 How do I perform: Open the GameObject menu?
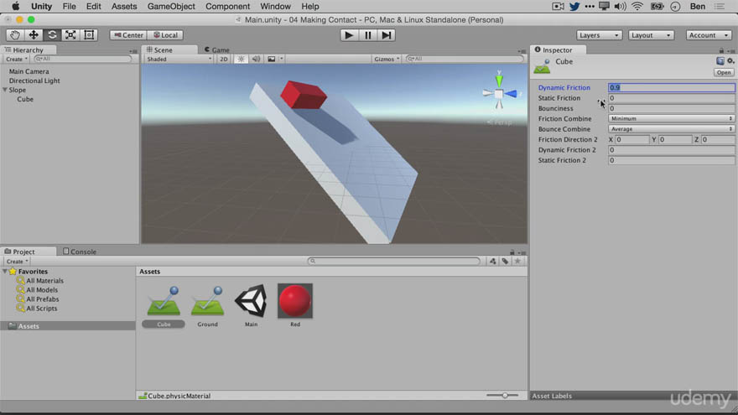coord(171,7)
